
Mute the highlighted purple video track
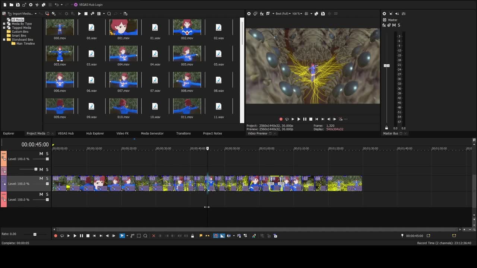coord(41,179)
